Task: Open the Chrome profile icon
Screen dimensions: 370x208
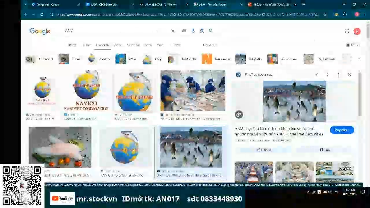Action: (x=357, y=14)
